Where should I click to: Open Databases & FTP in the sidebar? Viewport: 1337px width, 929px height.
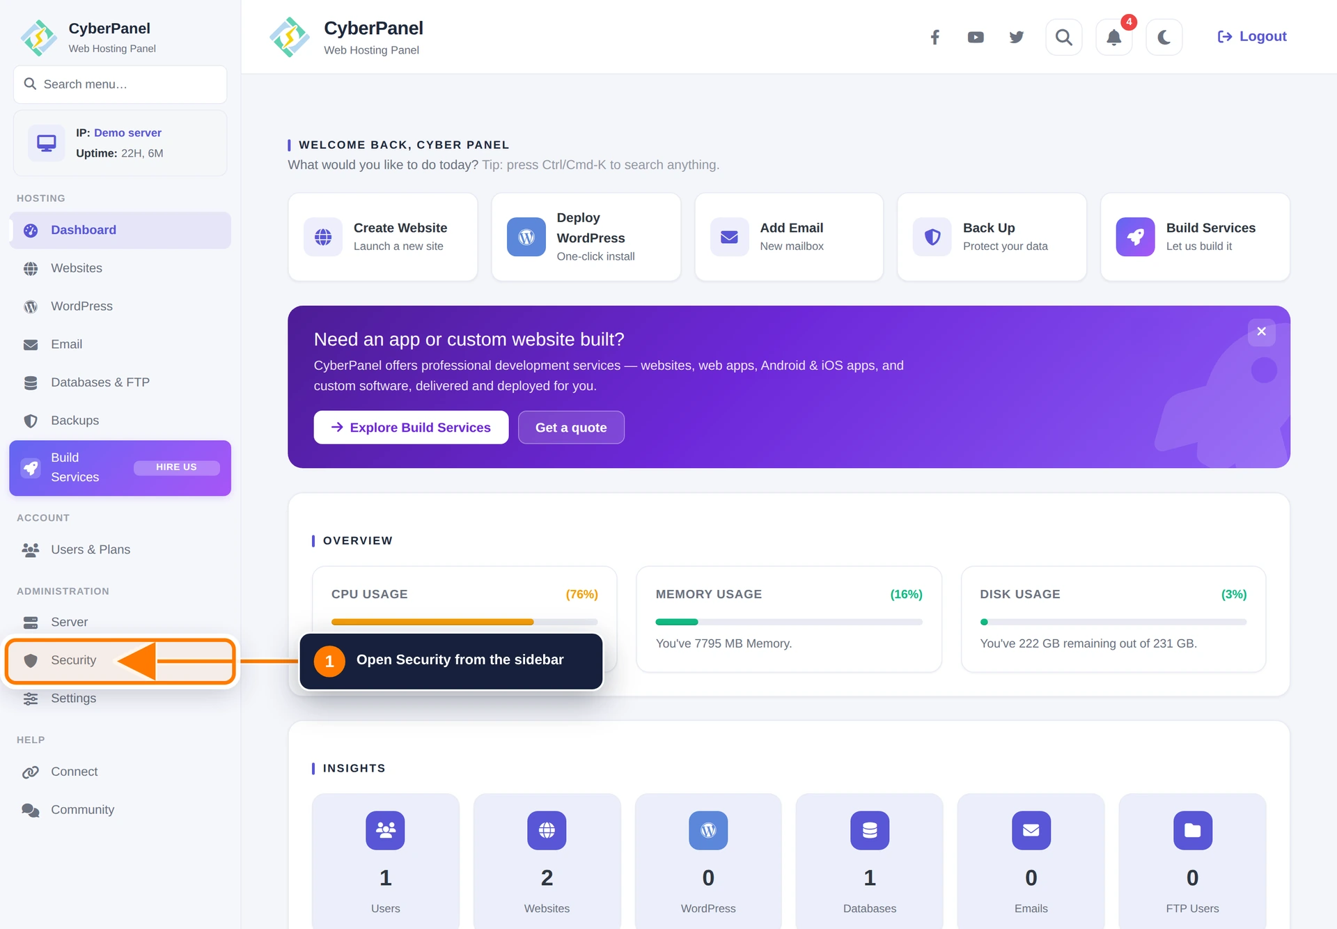(x=120, y=382)
